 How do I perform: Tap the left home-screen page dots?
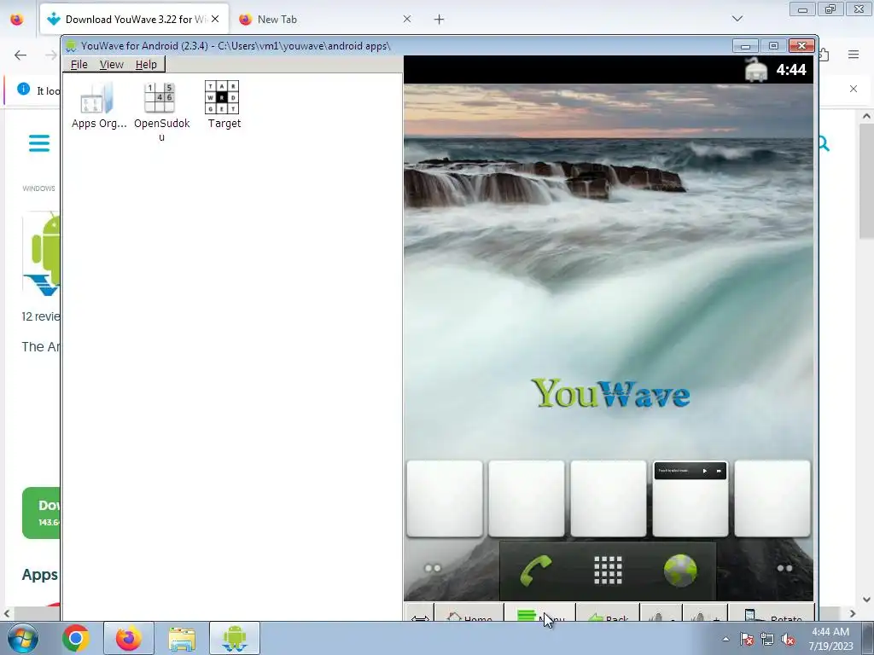pos(433,568)
